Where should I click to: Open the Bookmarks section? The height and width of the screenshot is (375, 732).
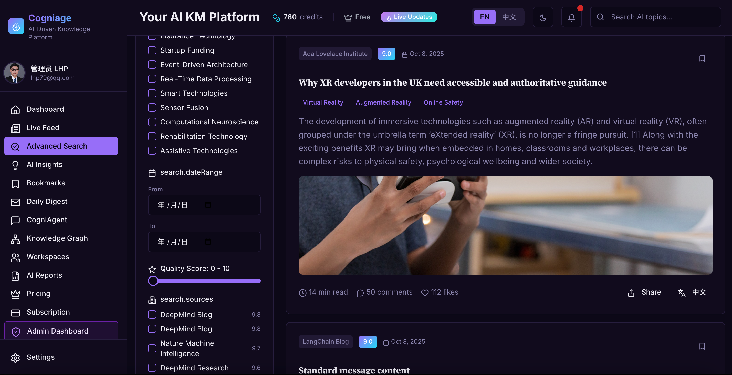(x=61, y=183)
